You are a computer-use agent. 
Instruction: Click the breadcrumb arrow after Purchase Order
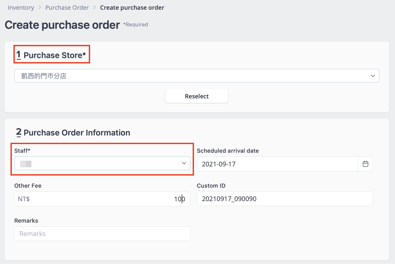94,8
